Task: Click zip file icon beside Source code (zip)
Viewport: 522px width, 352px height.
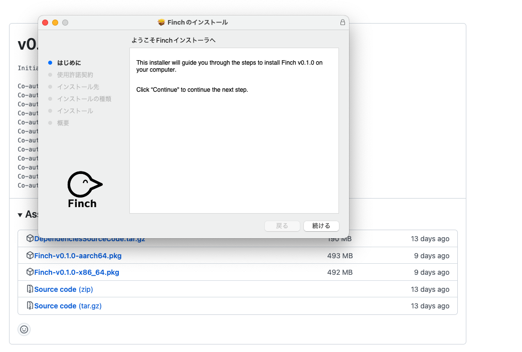Action: pyautogui.click(x=30, y=289)
